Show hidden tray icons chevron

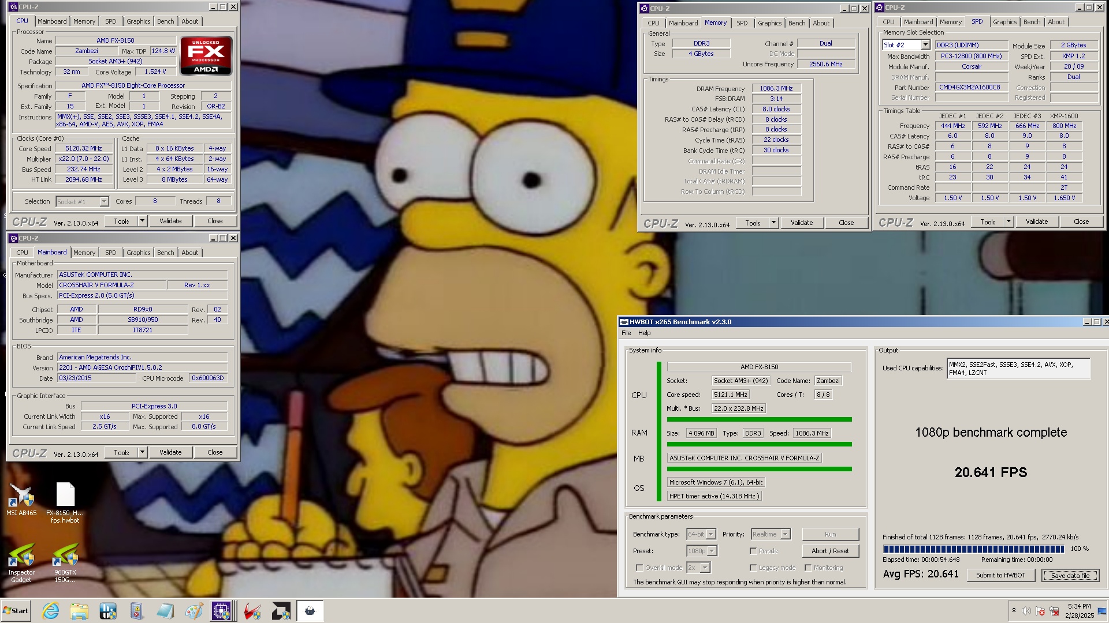[x=1014, y=610]
